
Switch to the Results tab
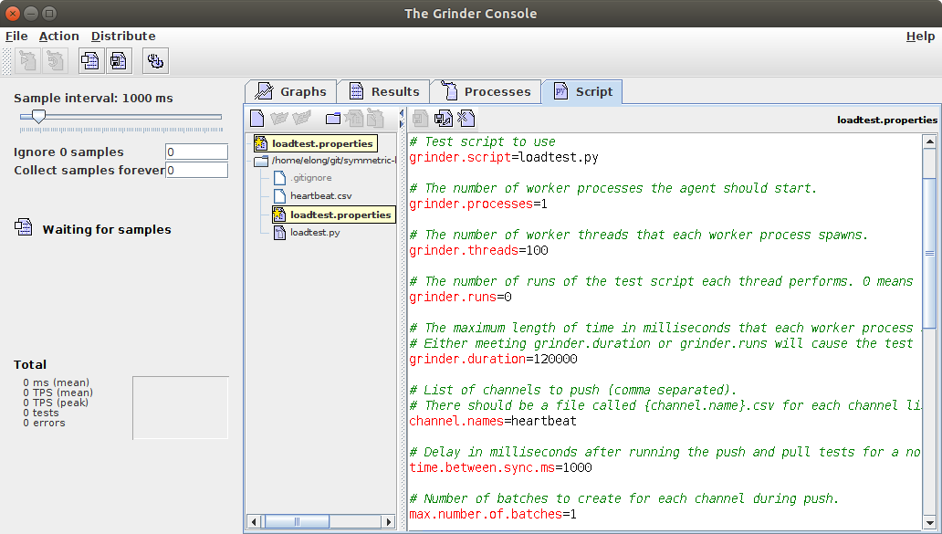coord(383,92)
